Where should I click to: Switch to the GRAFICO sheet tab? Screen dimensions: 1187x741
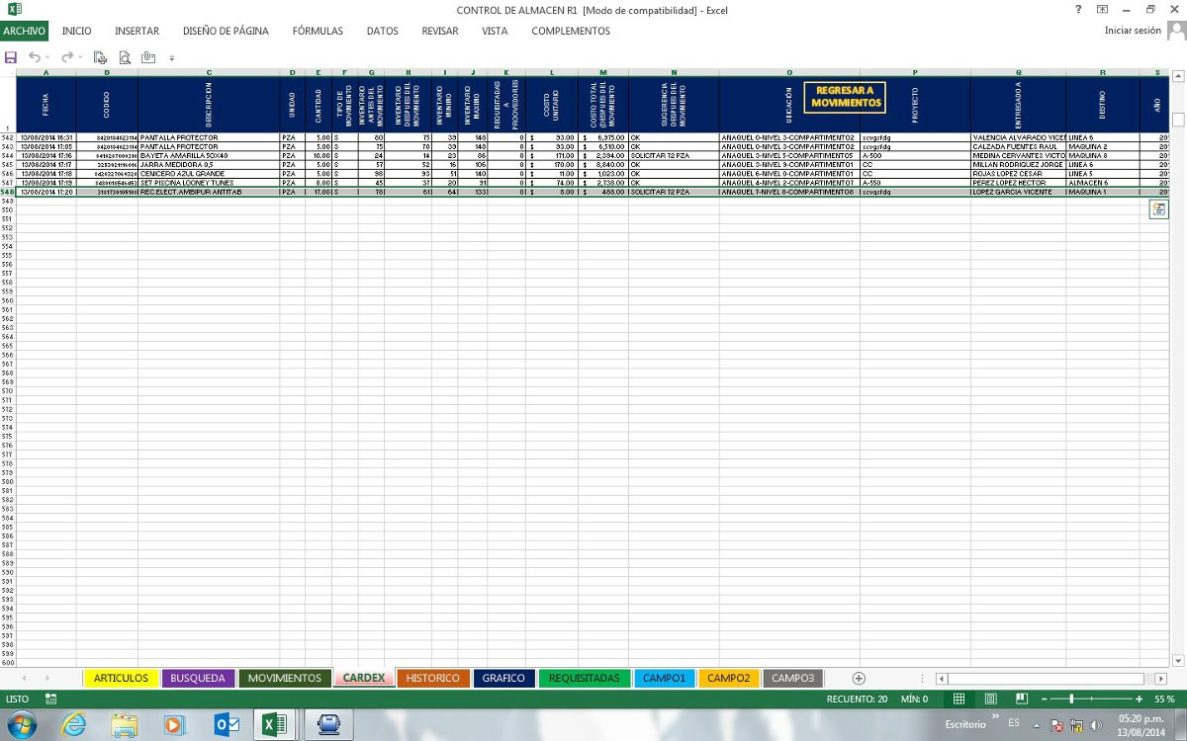coord(503,678)
